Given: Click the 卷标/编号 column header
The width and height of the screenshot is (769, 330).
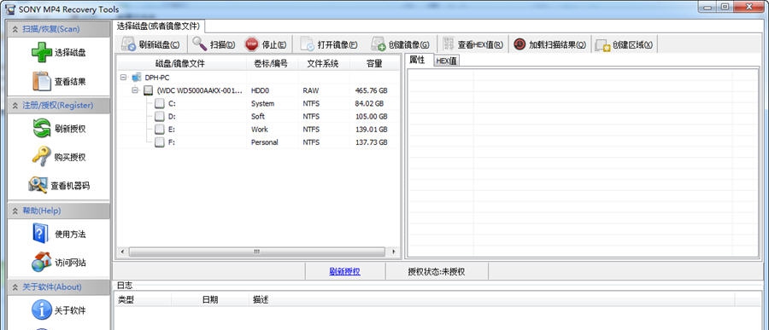Looking at the screenshot, I should (271, 64).
